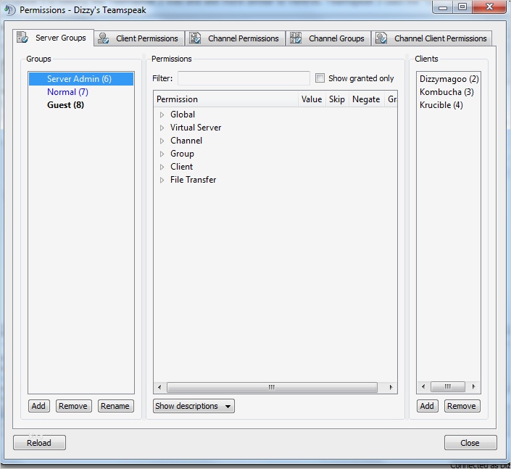This screenshot has height=469, width=511.
Task: Switch to the Channel Permissions tab
Action: tap(235, 38)
